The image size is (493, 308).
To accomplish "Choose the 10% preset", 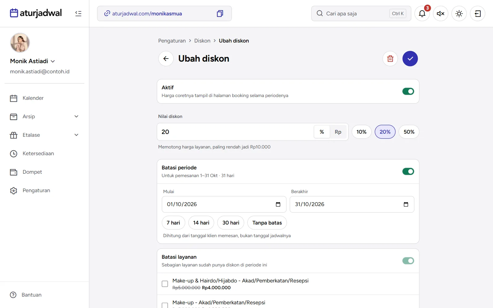I will (361, 132).
